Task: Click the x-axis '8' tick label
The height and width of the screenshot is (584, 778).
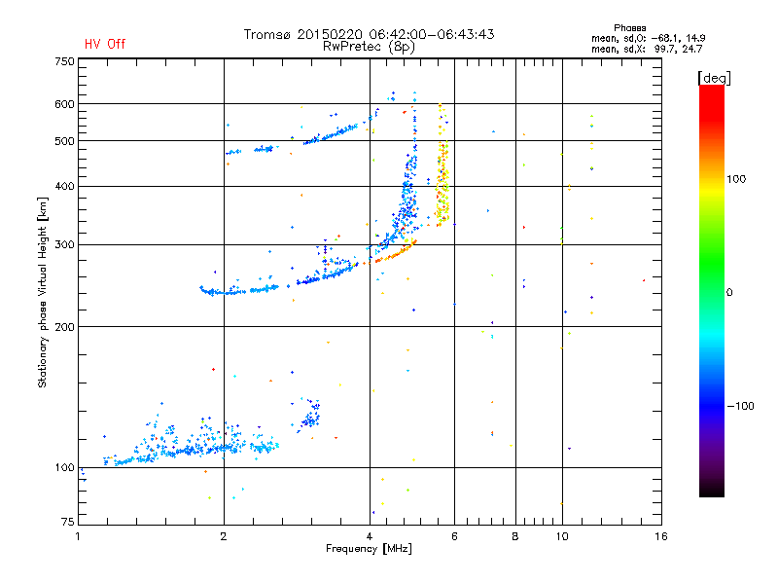Action: pyautogui.click(x=515, y=536)
